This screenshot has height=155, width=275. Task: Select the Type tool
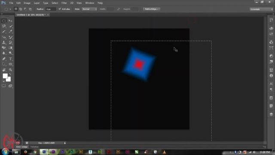tap(10, 59)
